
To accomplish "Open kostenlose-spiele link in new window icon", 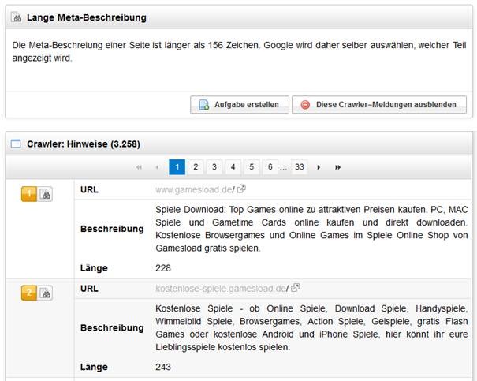I will coord(296,288).
